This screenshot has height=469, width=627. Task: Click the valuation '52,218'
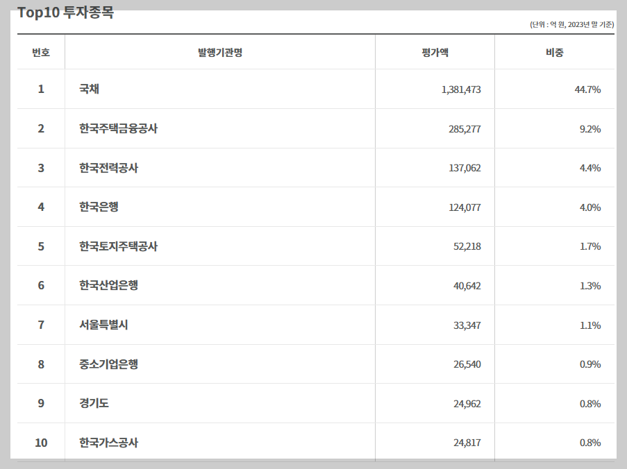[467, 246]
